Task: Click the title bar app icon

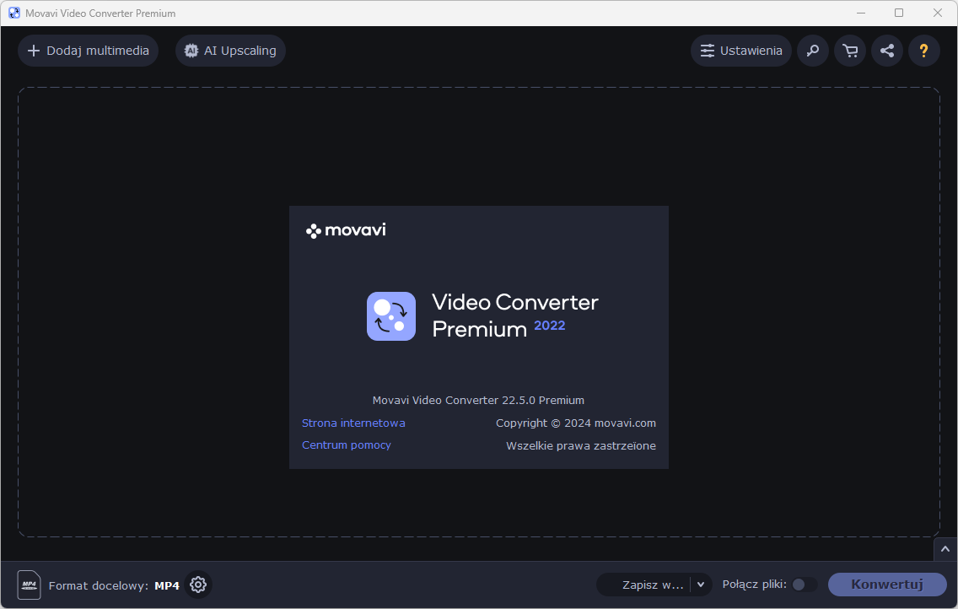Action: click(x=14, y=13)
